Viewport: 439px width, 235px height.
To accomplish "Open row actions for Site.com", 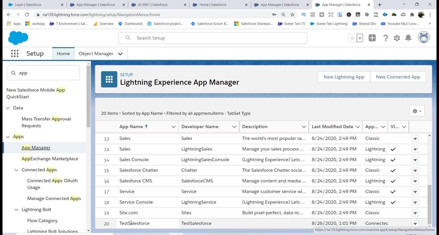I will tap(415, 213).
